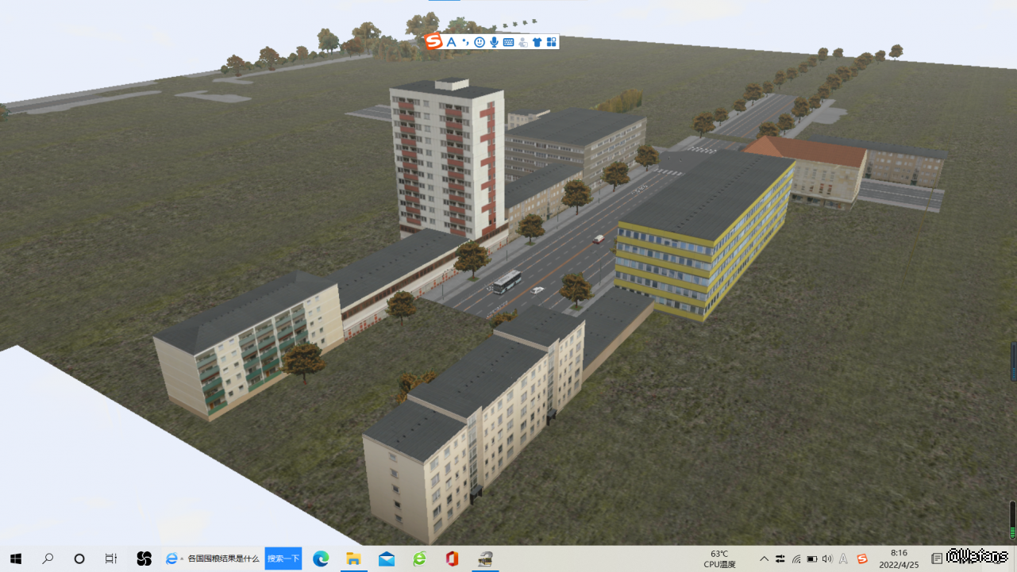1017x572 pixels.
Task: Open the Windows Start menu
Action: pos(15,559)
